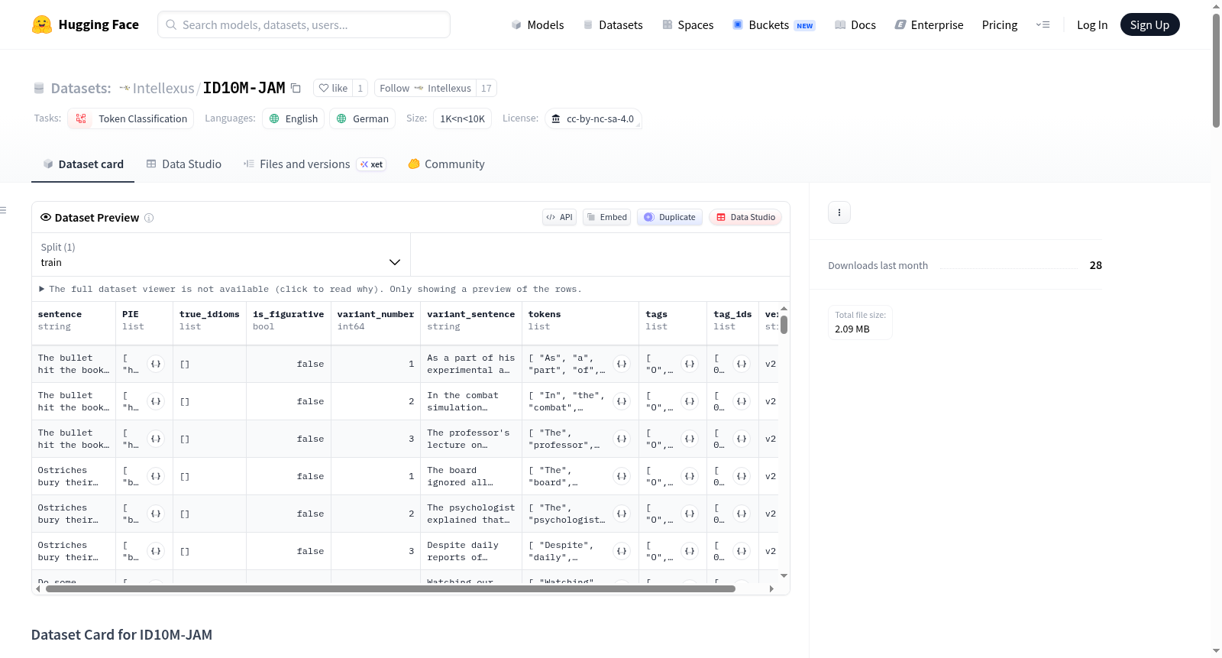
Task: Click the left page-edge menu icon
Action: tap(3, 210)
